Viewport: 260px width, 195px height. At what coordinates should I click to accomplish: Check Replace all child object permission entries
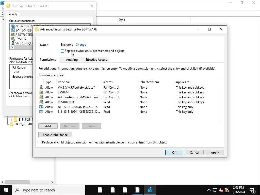(x=40, y=142)
